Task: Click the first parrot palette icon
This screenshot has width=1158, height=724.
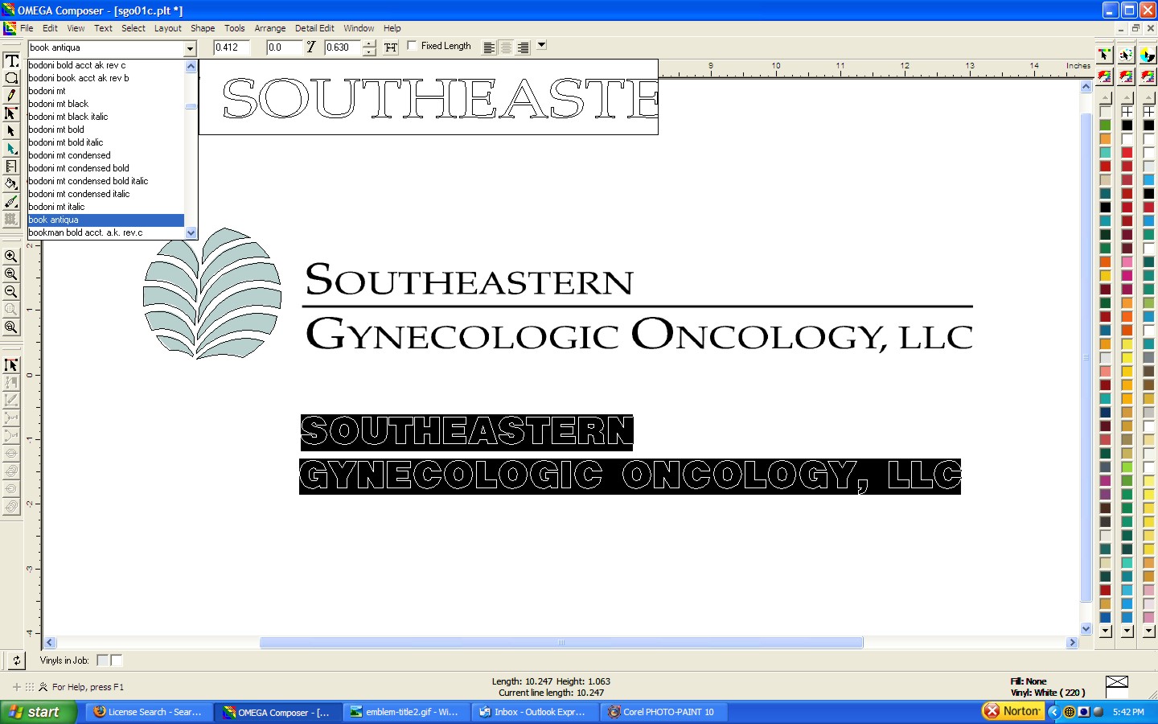Action: (x=1105, y=76)
